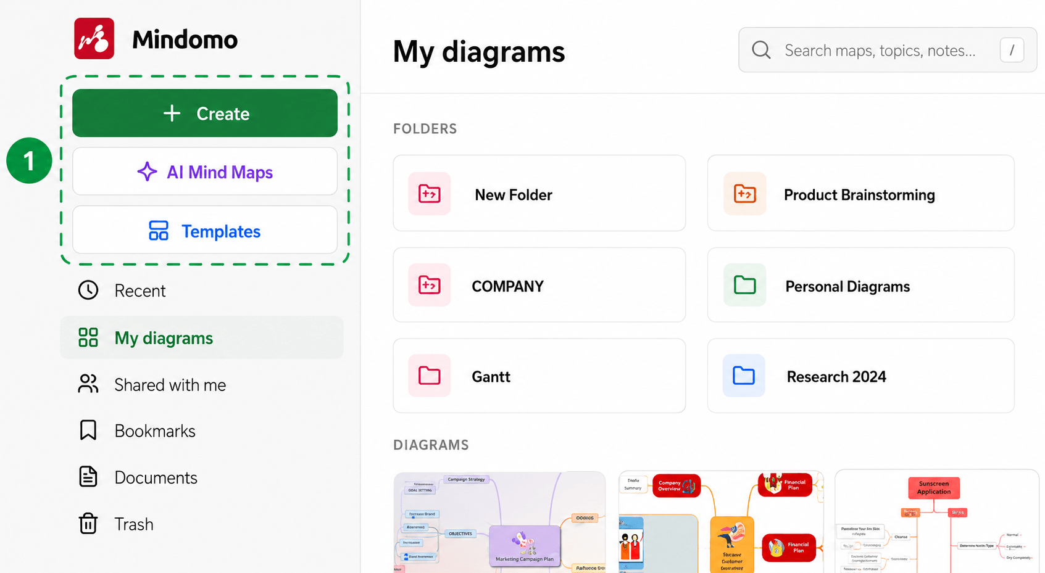Click the people icon beside Shared with me

[x=88, y=384]
